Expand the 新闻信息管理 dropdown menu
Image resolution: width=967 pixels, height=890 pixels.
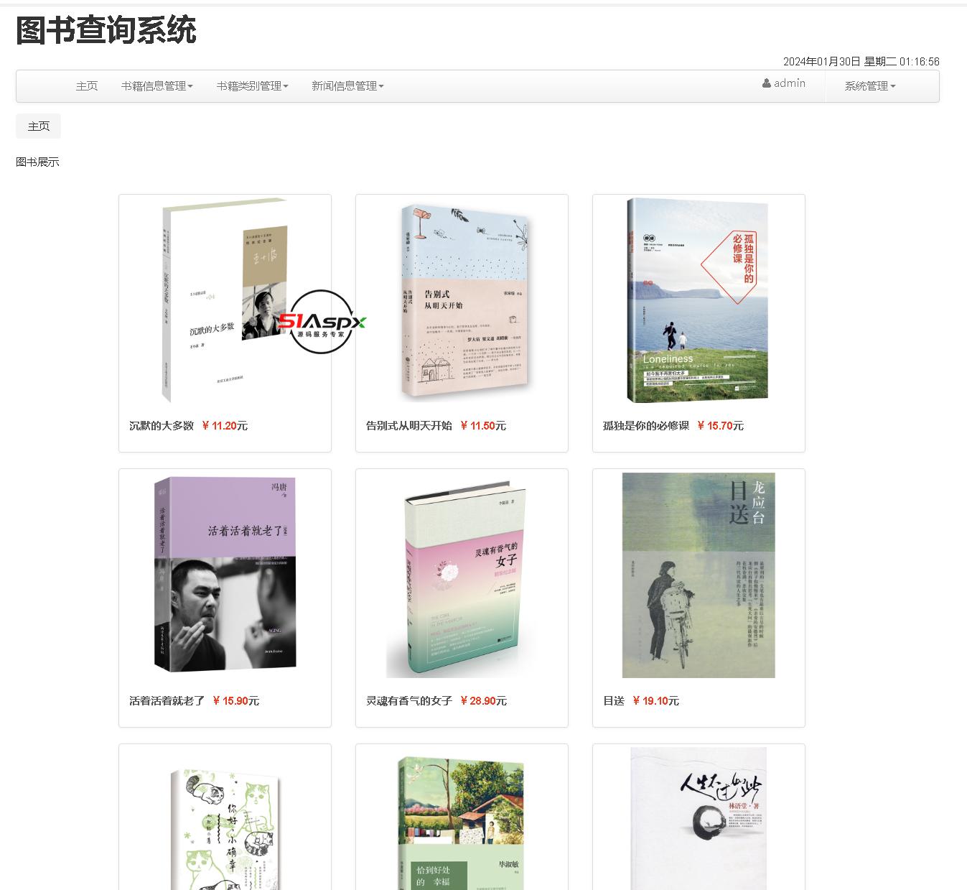pyautogui.click(x=347, y=86)
